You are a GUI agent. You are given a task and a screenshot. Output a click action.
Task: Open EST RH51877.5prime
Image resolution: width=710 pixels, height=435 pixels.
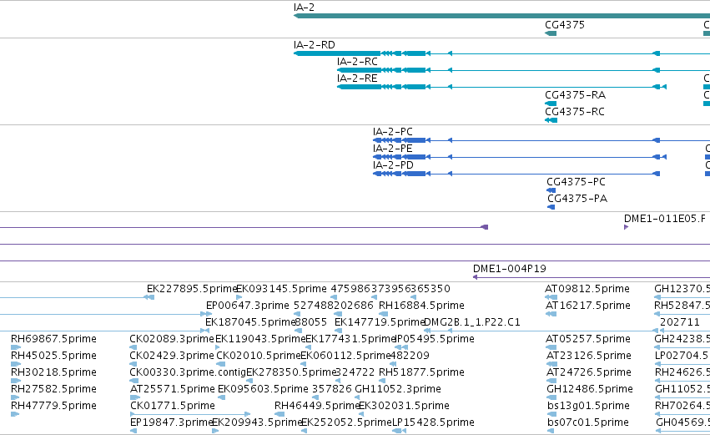click(421, 373)
